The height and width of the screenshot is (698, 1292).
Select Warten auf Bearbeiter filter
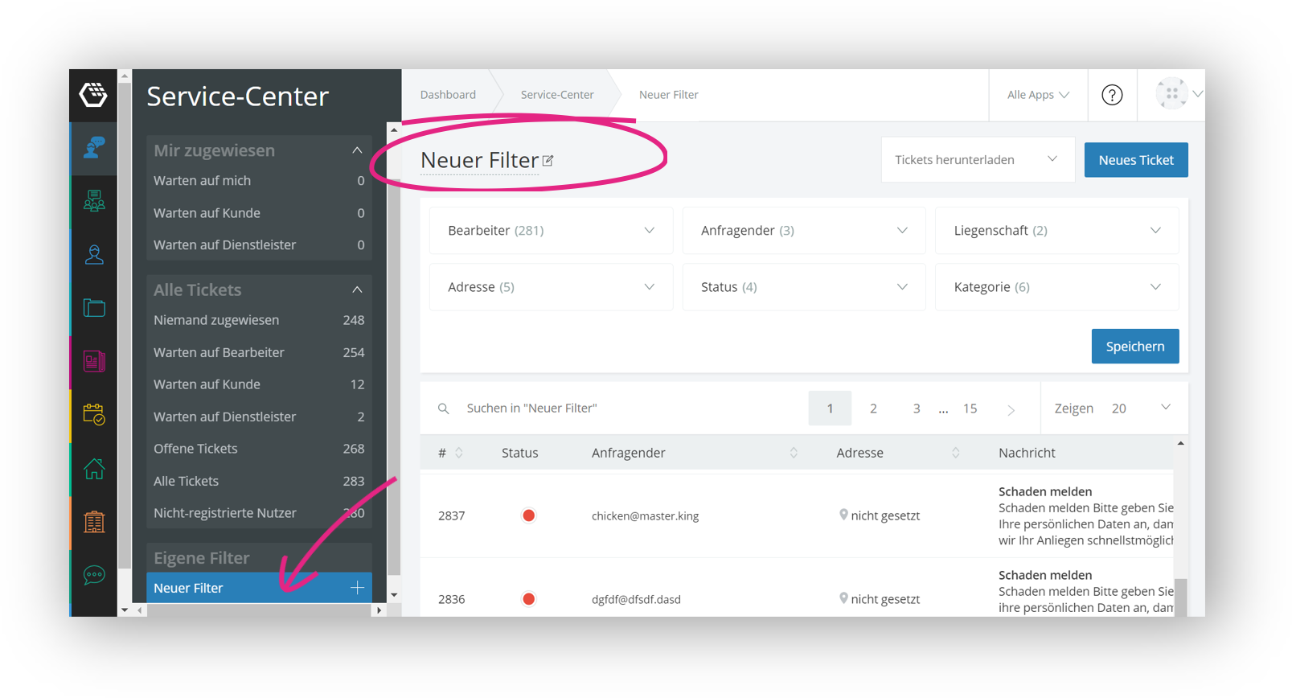click(x=259, y=352)
